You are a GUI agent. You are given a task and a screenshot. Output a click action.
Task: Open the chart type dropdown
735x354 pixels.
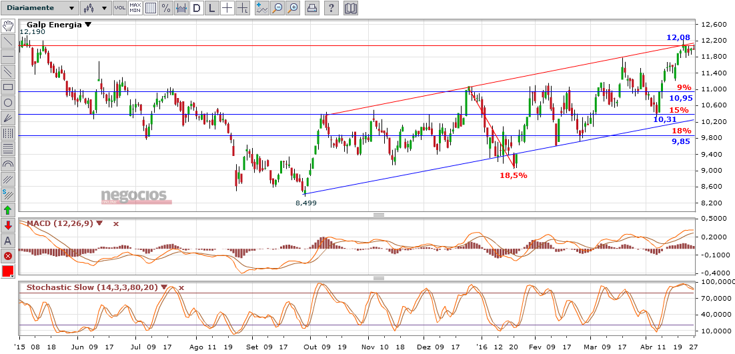coord(95,9)
